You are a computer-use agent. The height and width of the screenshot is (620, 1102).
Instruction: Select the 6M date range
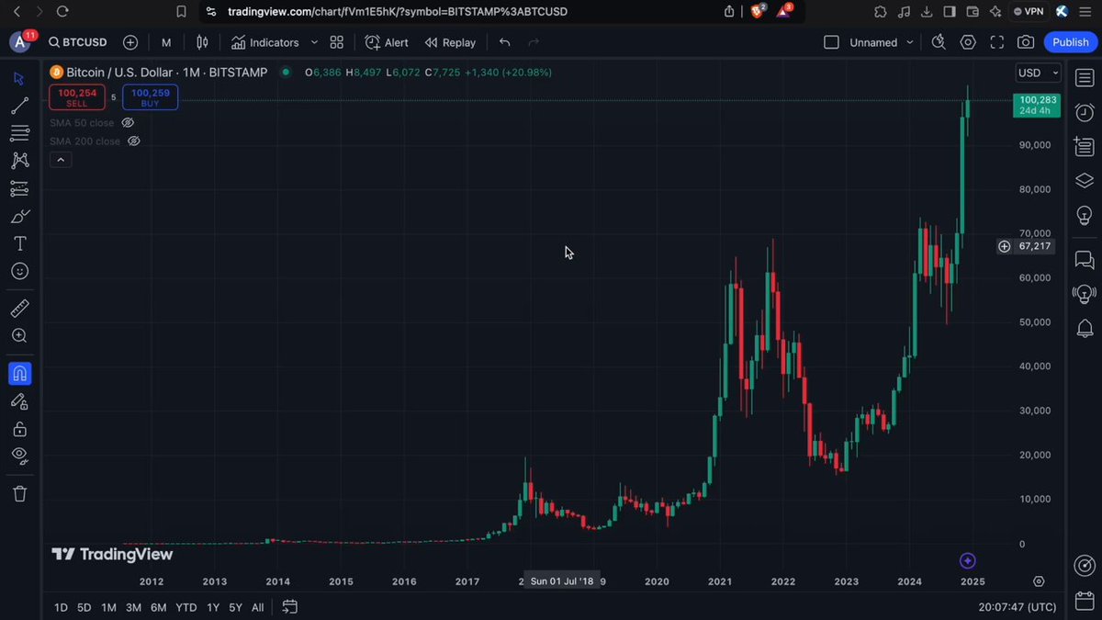click(158, 607)
